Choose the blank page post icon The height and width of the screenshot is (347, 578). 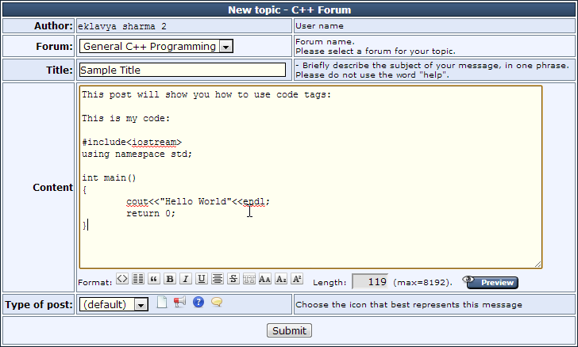[163, 303]
